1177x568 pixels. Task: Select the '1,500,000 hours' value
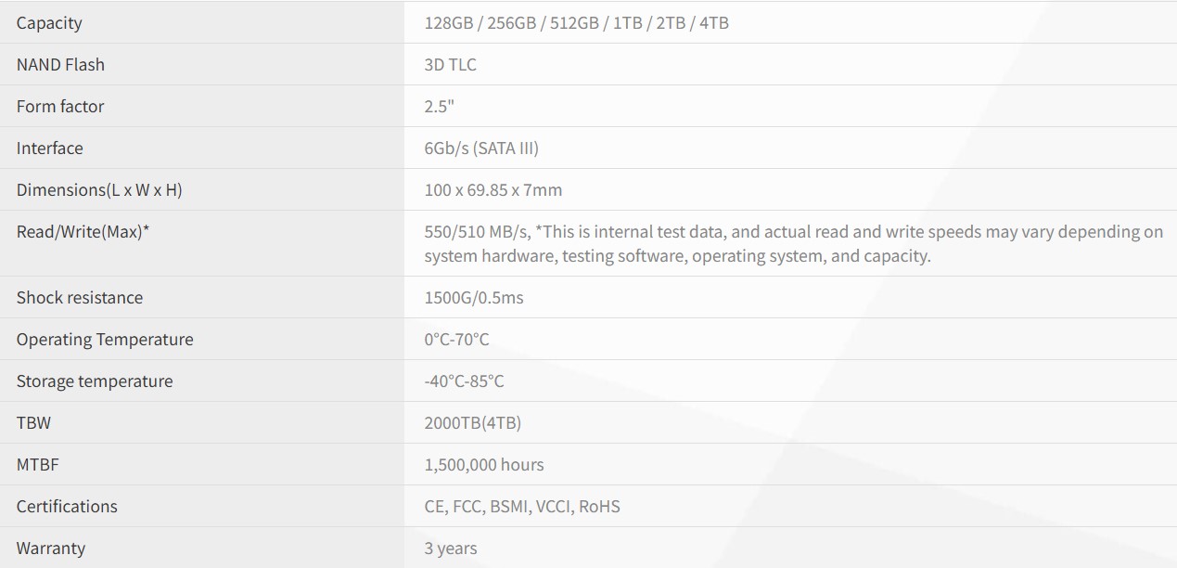[x=484, y=464]
